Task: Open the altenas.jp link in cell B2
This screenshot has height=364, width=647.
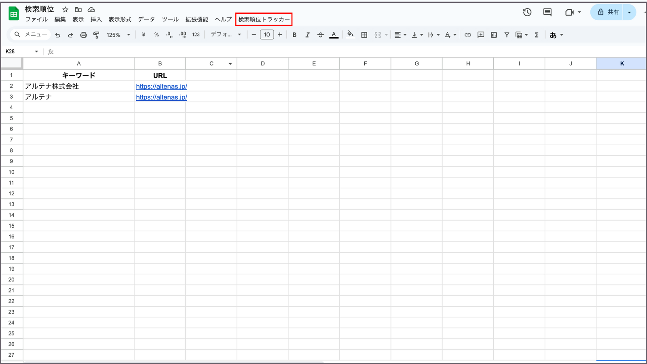Action: click(x=161, y=86)
